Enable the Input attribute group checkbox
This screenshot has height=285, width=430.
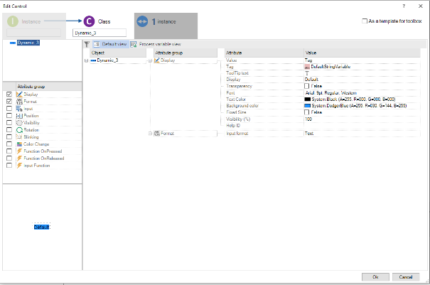point(9,108)
